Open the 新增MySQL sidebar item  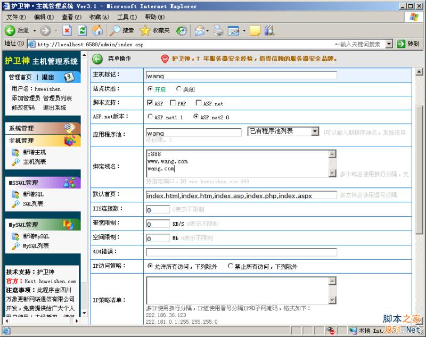click(x=36, y=236)
